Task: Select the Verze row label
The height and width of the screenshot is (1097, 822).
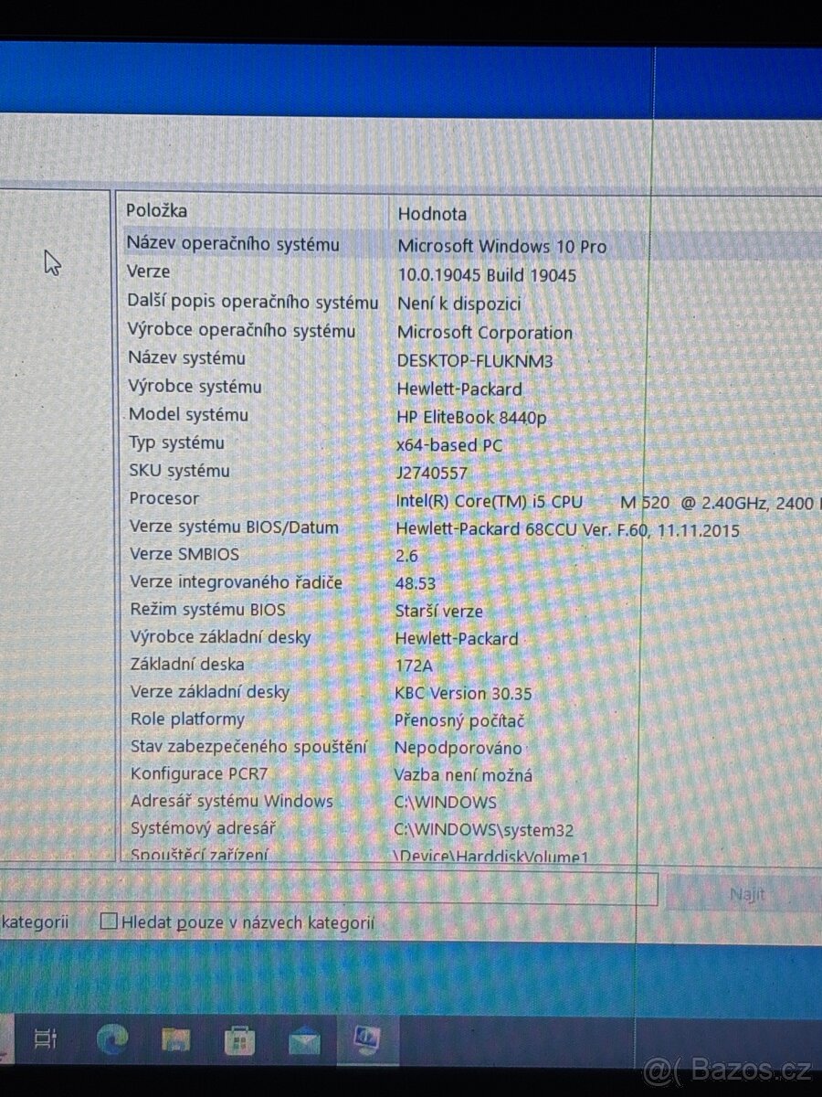Action: click(x=149, y=272)
